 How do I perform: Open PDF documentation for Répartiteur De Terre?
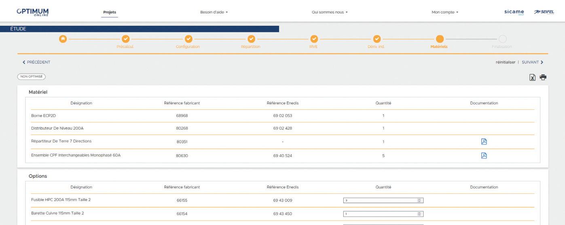point(484,141)
